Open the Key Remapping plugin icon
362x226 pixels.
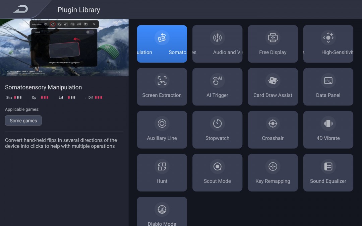273,166
